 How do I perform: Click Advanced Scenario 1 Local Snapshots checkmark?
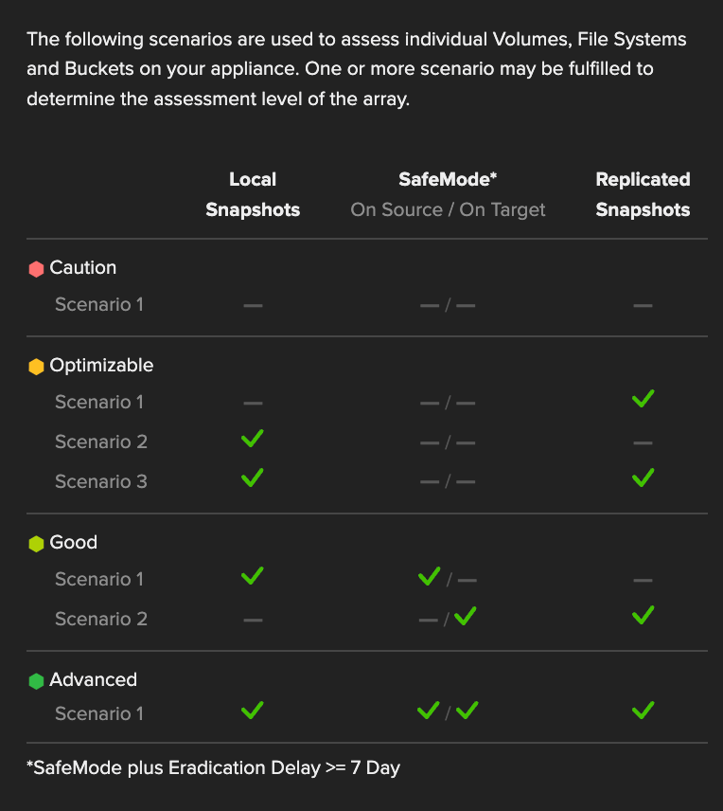[x=253, y=710]
